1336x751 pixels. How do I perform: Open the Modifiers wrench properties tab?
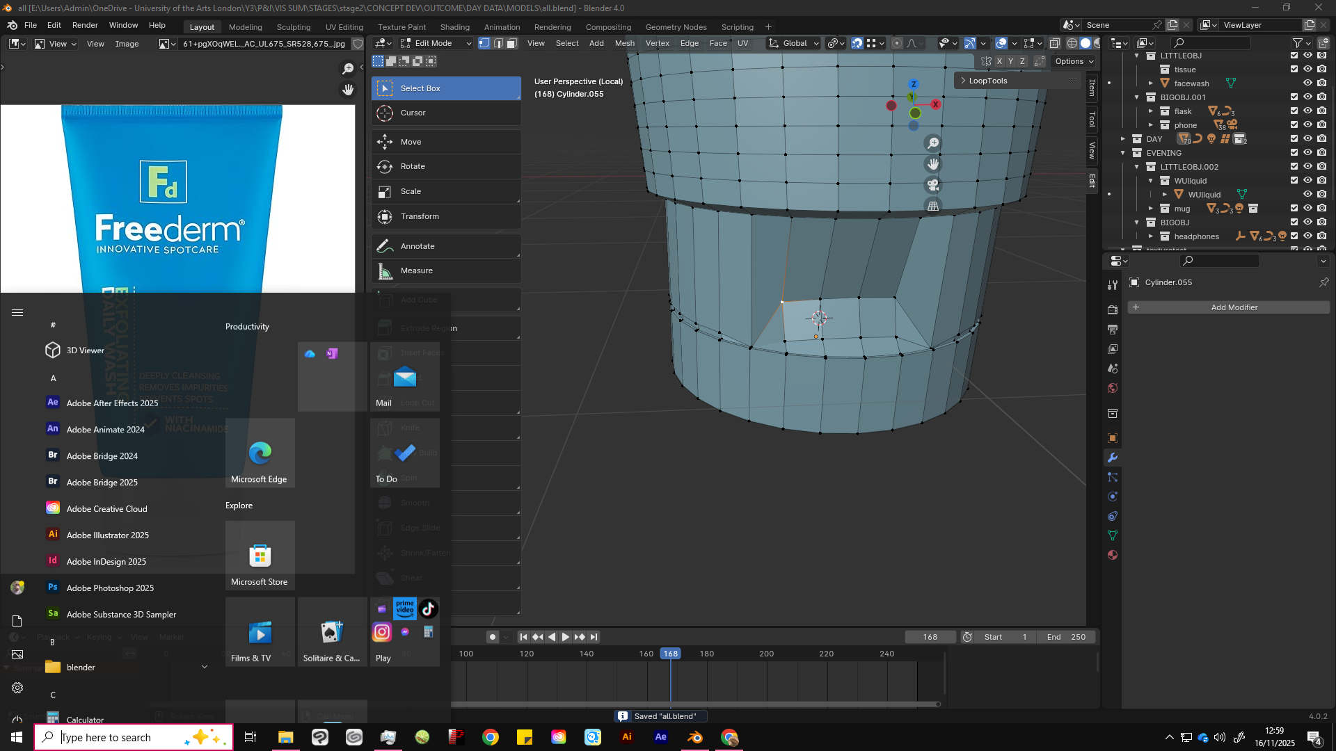point(1113,458)
